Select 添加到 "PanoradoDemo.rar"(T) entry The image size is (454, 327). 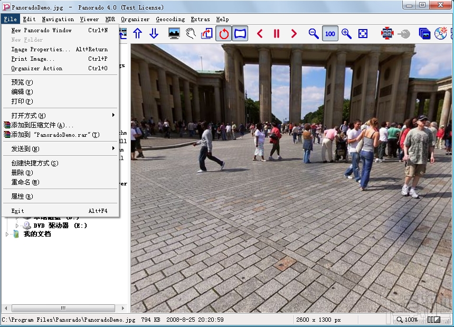pos(60,135)
